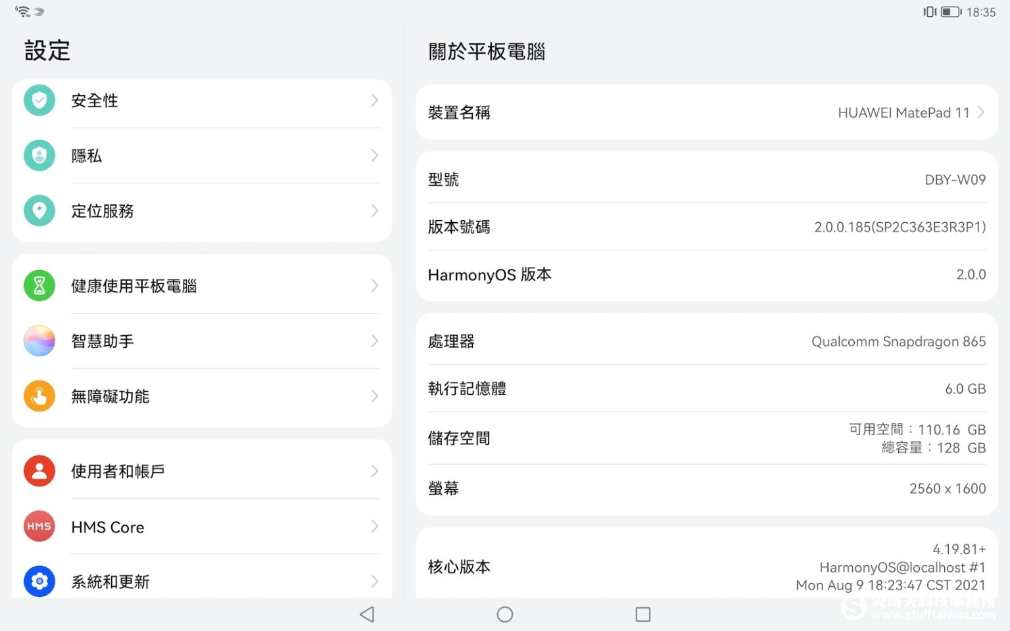Open the 智慧助手 row chevron
Screen dimensions: 1010x631
click(374, 341)
